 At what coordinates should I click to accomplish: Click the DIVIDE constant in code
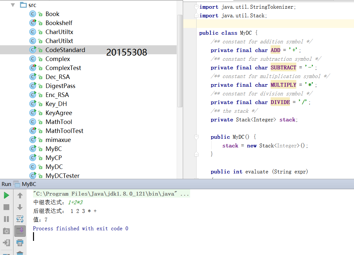point(280,102)
